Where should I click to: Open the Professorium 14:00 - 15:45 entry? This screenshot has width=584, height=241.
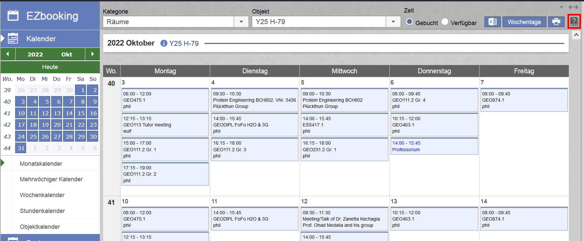tap(434, 146)
